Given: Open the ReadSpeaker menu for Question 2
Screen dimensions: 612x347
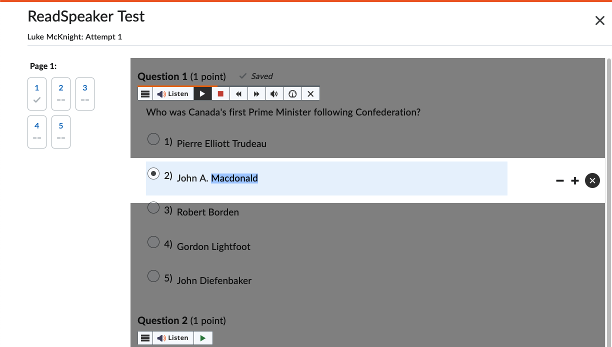Looking at the screenshot, I should 145,338.
